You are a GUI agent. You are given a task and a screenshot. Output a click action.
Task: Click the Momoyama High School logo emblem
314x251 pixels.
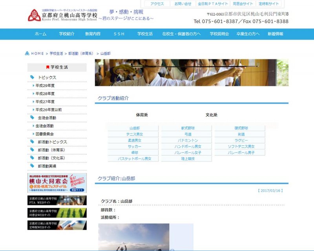tap(33, 15)
